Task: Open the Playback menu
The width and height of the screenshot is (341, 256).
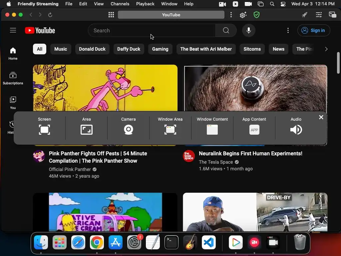Action: [x=145, y=4]
